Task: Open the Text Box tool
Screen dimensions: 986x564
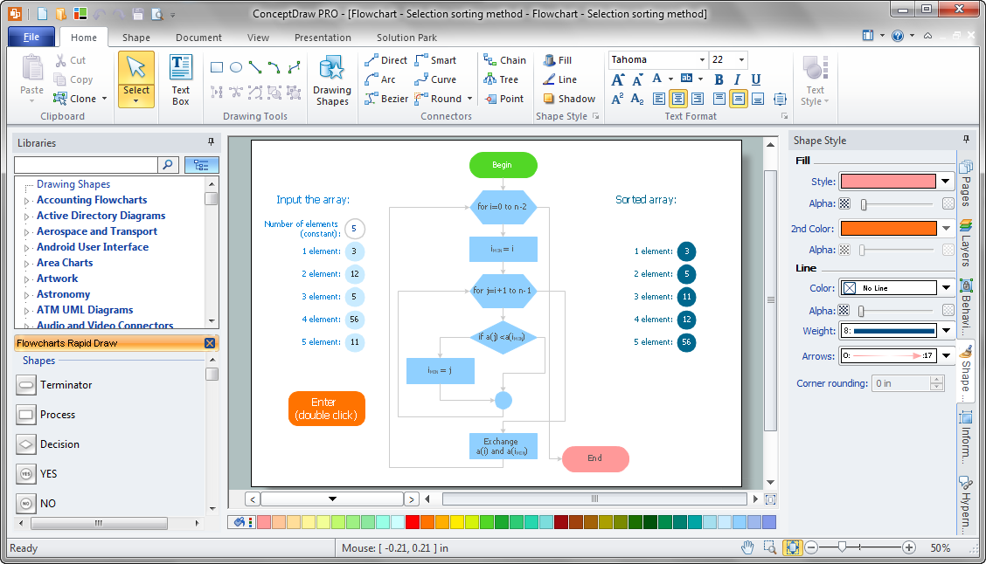Action: (180, 79)
